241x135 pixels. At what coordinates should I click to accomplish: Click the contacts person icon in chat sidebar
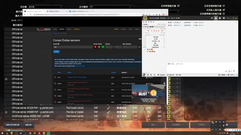pos(144,22)
